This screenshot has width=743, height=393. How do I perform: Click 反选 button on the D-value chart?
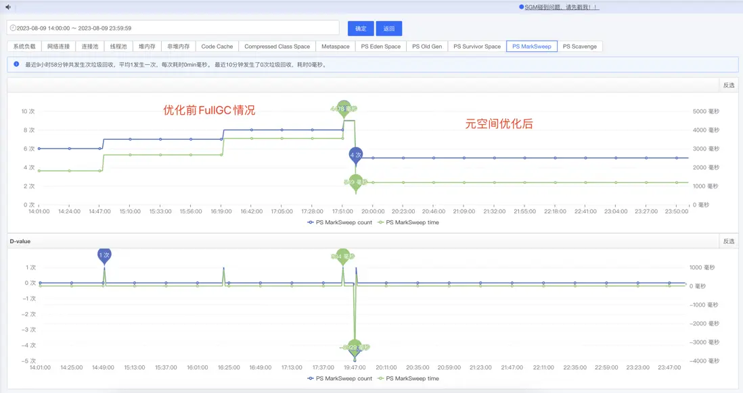click(729, 241)
